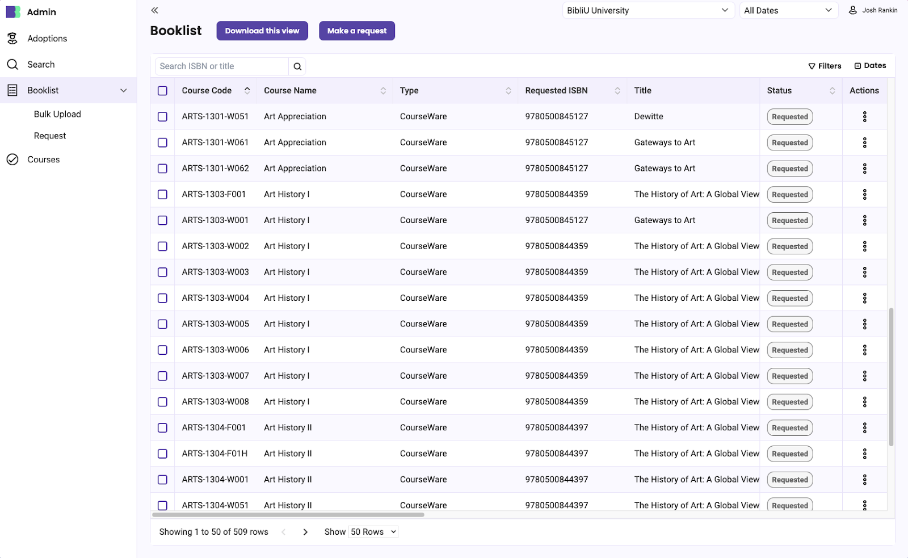
Task: Click the Download this view button
Action: click(x=262, y=31)
